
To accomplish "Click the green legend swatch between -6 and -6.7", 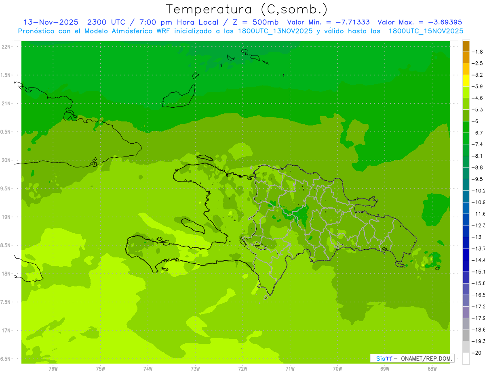I will click(x=466, y=127).
